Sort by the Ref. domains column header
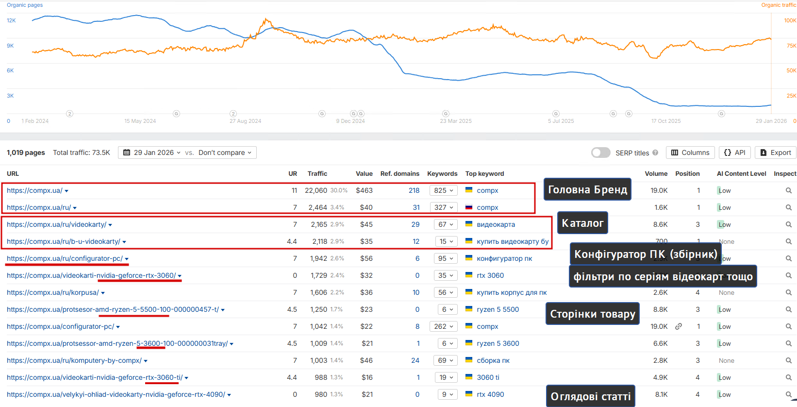 [x=399, y=173]
